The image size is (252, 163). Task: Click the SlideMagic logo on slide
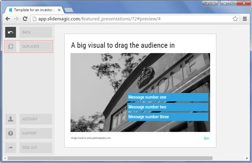pos(207,138)
